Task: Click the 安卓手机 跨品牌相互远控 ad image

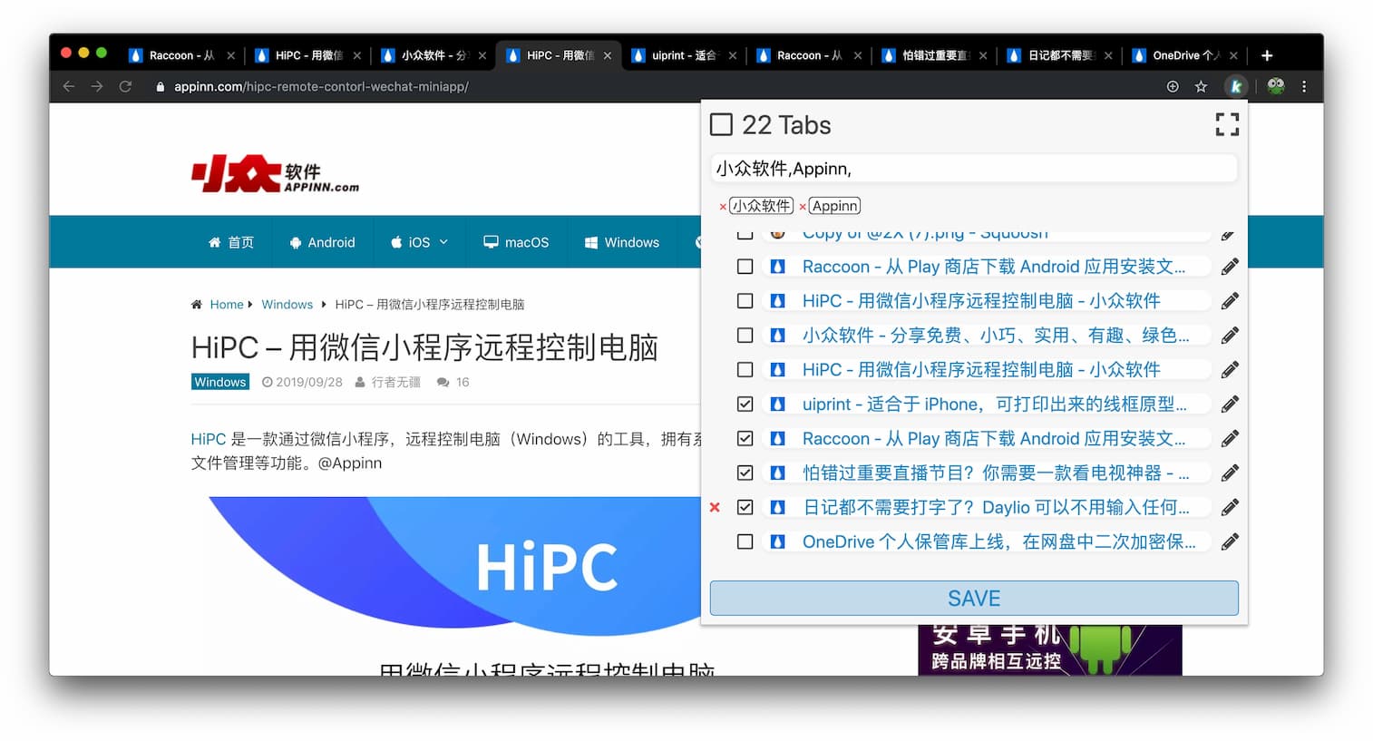Action: click(x=1050, y=649)
